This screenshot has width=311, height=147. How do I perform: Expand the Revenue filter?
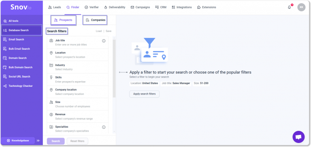pos(78,116)
